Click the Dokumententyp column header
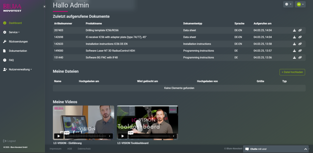The width and height of the screenshot is (313, 153). [193, 24]
